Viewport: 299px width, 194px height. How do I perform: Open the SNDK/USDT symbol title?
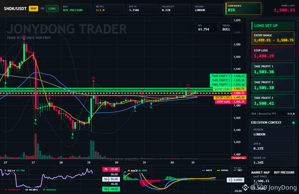pyautogui.click(x=15, y=9)
